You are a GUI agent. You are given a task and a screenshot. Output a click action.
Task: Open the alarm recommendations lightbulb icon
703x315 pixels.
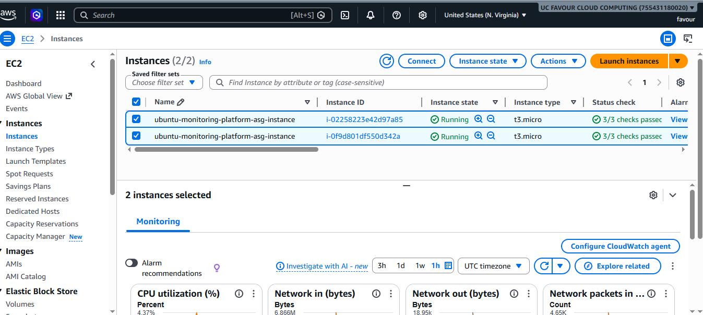217,268
